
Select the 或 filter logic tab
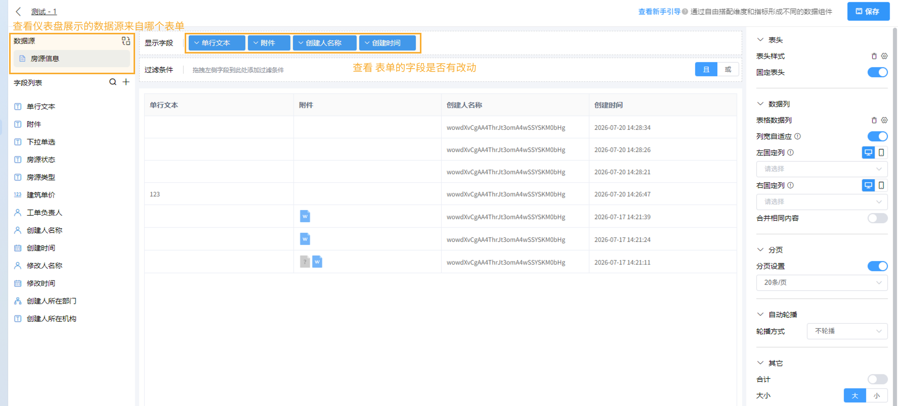[x=728, y=69]
